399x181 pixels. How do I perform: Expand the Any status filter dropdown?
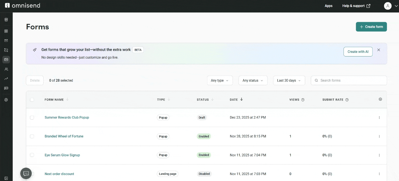pos(253,81)
